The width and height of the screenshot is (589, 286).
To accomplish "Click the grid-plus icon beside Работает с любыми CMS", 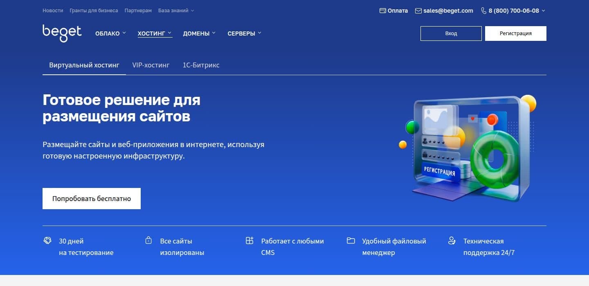I will pyautogui.click(x=250, y=241).
